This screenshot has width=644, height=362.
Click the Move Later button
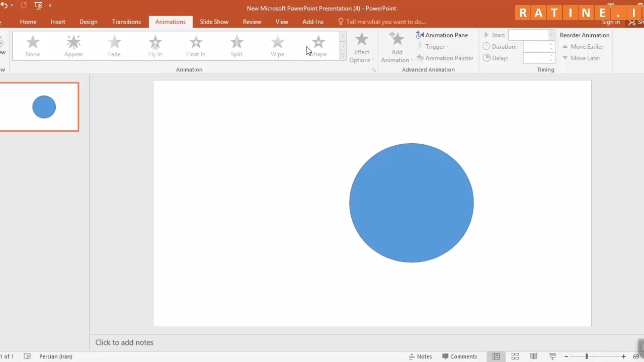tap(581, 58)
